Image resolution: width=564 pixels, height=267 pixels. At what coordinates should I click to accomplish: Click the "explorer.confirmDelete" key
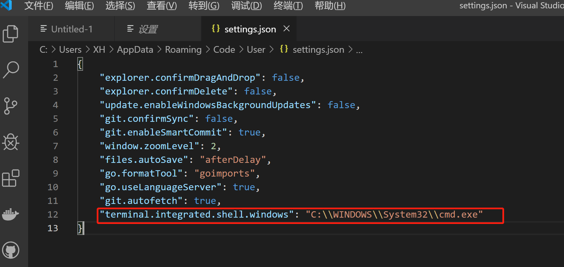coord(166,91)
